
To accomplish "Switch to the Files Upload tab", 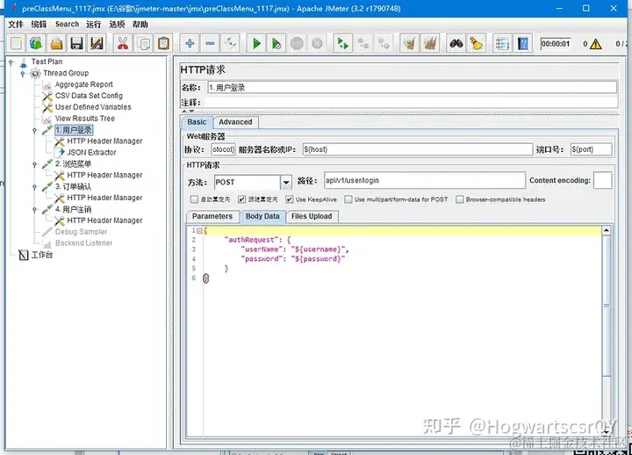I will point(312,217).
